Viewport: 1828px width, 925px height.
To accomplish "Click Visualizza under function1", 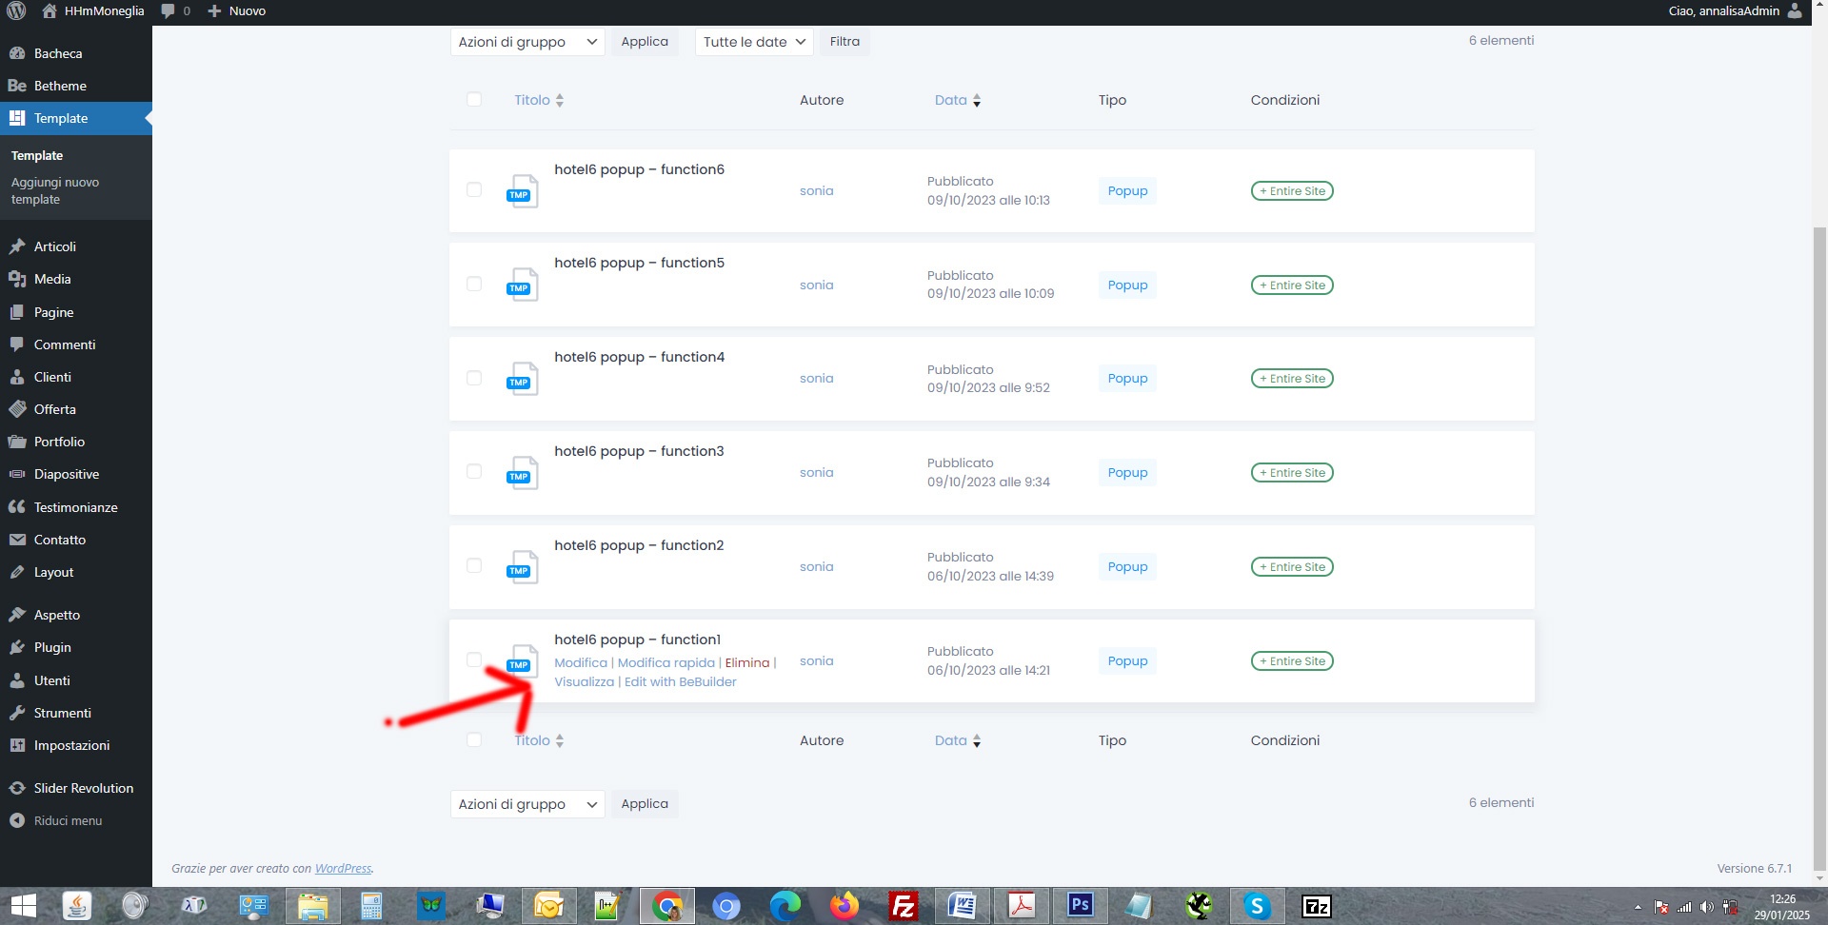I will (585, 681).
